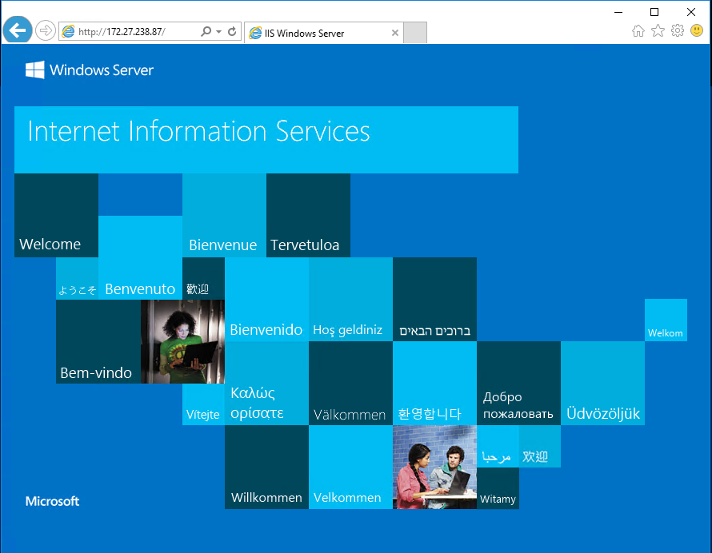Refresh the page with the reload icon

pyautogui.click(x=232, y=31)
